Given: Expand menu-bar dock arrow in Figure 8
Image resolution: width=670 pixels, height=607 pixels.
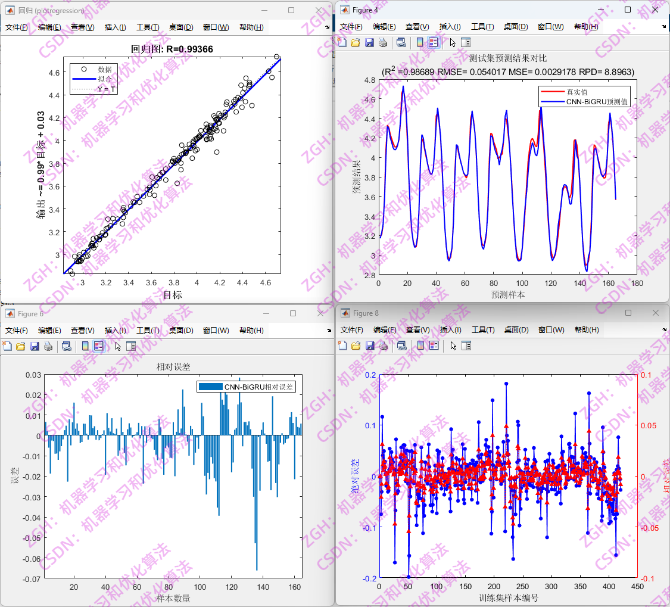Looking at the screenshot, I should pyautogui.click(x=664, y=329).
